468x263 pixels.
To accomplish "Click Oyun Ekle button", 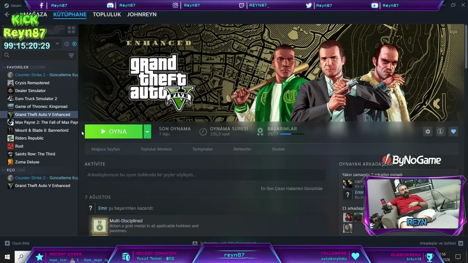I will [x=17, y=243].
